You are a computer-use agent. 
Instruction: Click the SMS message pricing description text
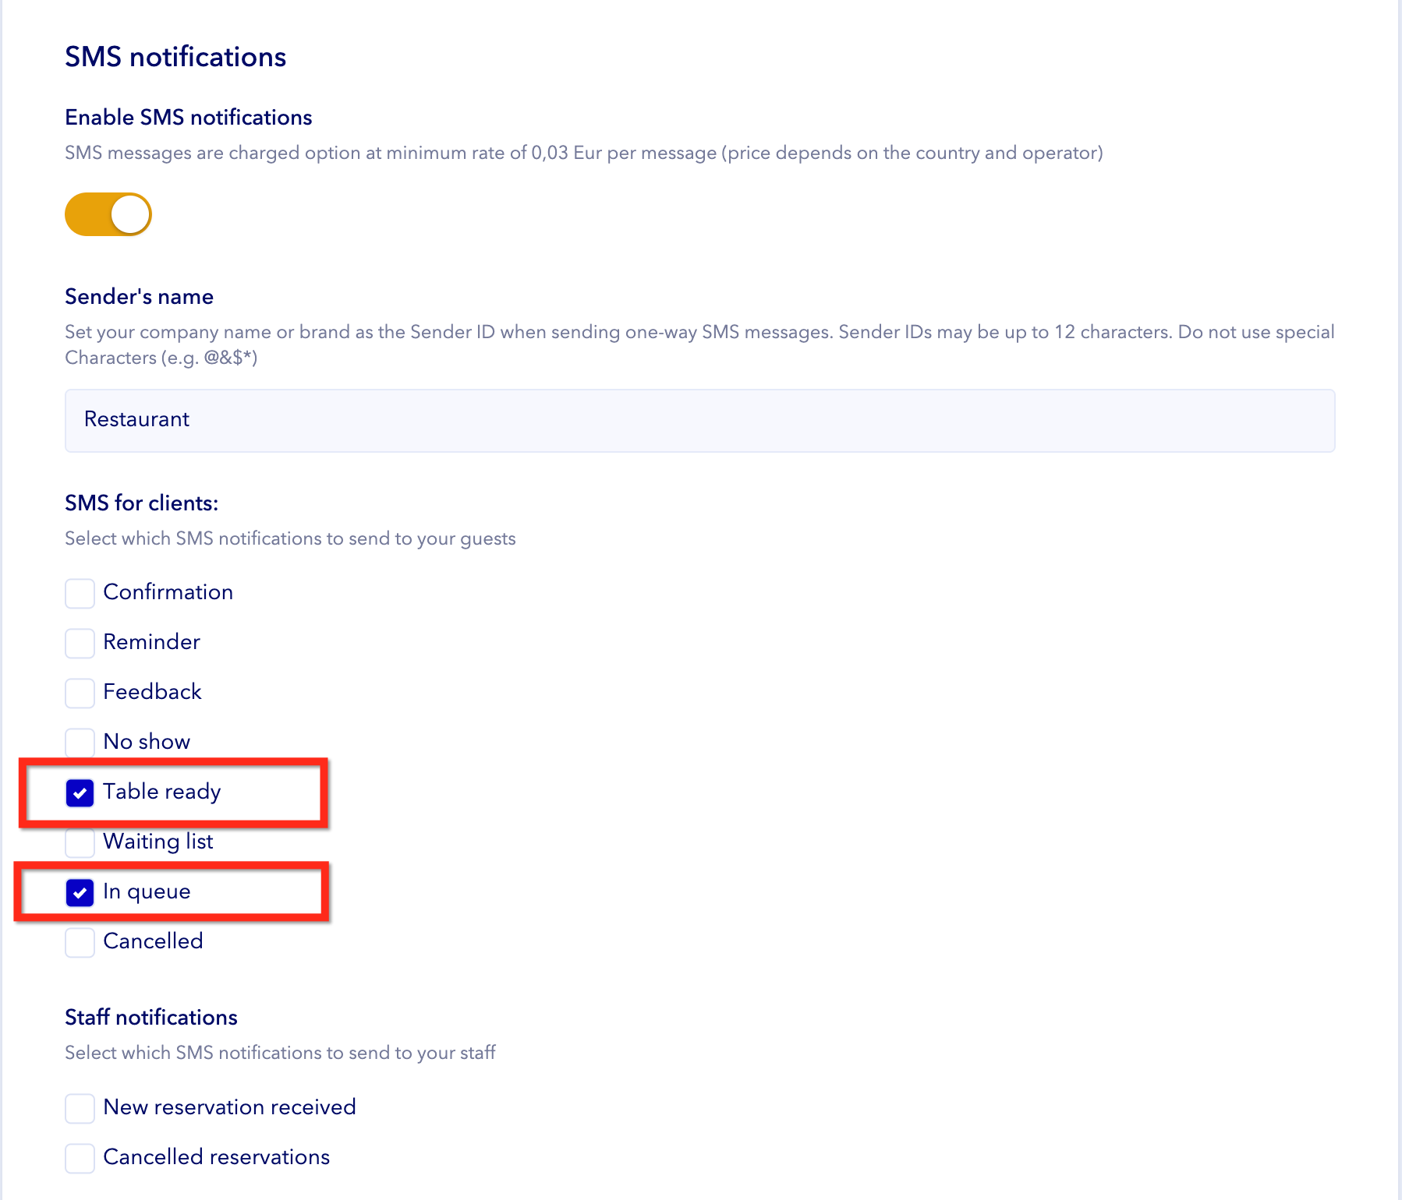point(583,153)
